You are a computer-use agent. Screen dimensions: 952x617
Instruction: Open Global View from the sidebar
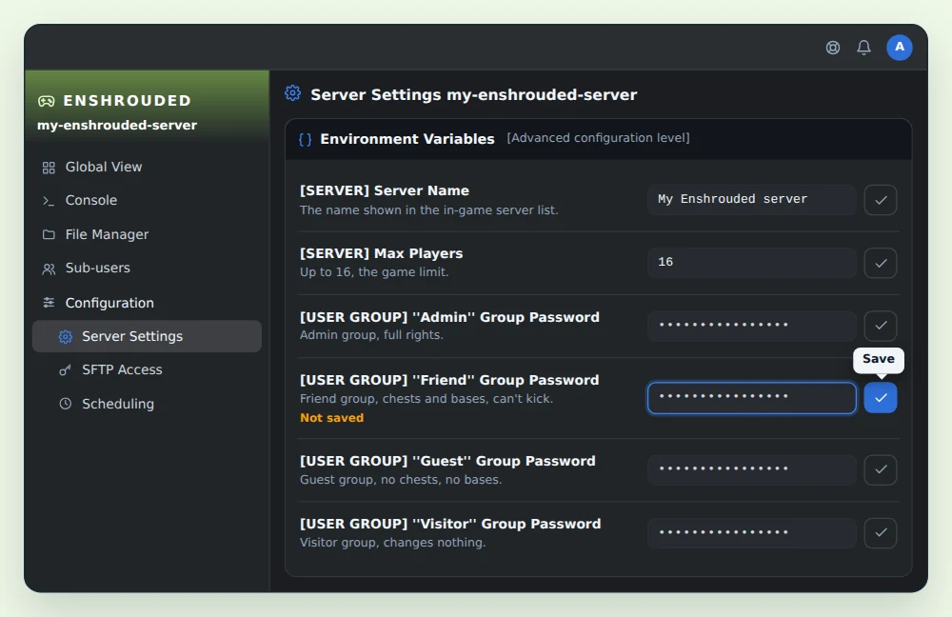tap(147, 167)
